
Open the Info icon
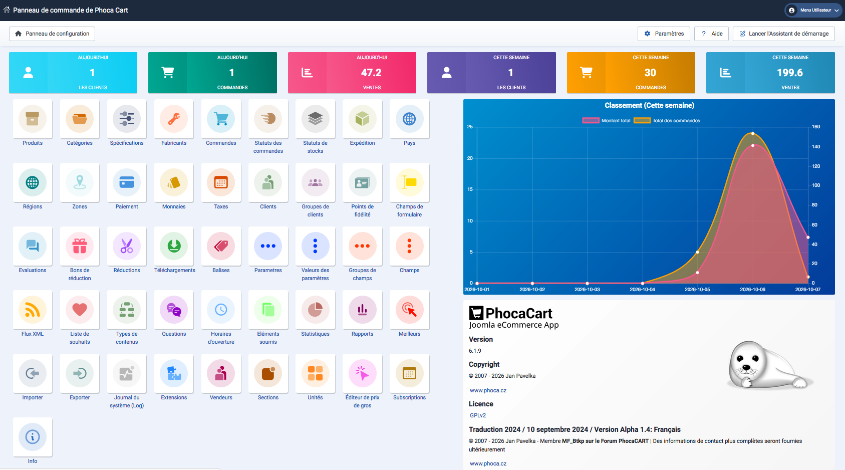(x=33, y=437)
